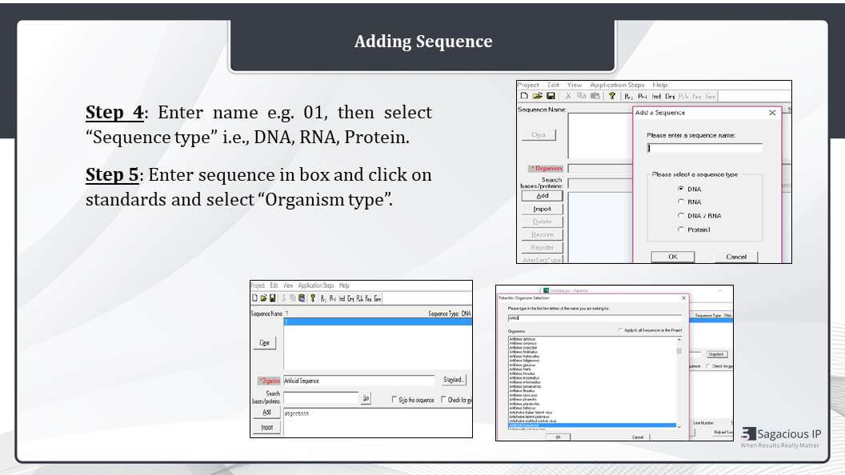Click the Ind toolbar button in the Artificial Sequence window
Viewport: 845px width, 475px height.
click(x=342, y=298)
